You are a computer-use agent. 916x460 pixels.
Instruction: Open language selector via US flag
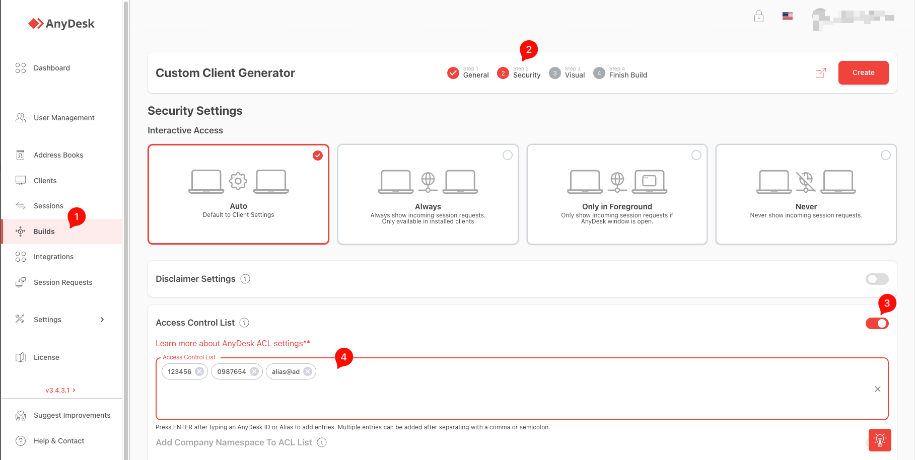pyautogui.click(x=788, y=16)
